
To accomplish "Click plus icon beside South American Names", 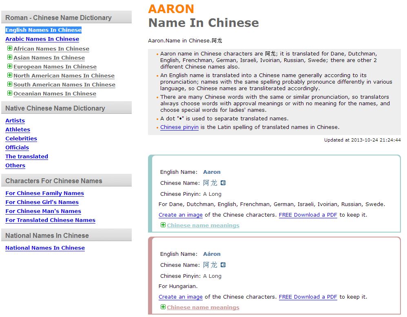I will 9,84.
